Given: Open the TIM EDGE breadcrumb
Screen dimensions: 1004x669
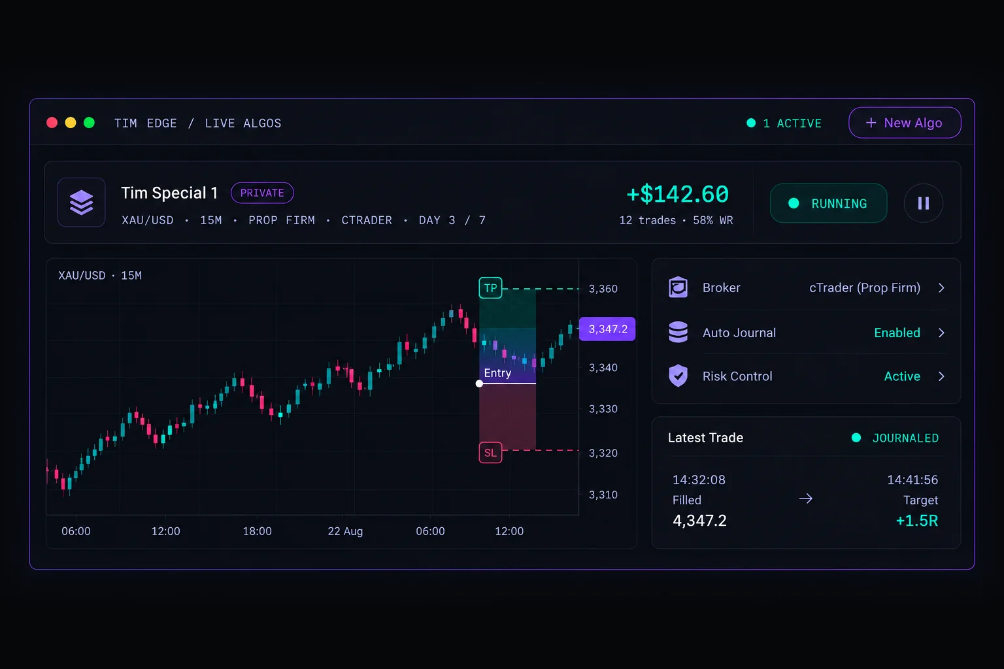Looking at the screenshot, I should (x=145, y=123).
